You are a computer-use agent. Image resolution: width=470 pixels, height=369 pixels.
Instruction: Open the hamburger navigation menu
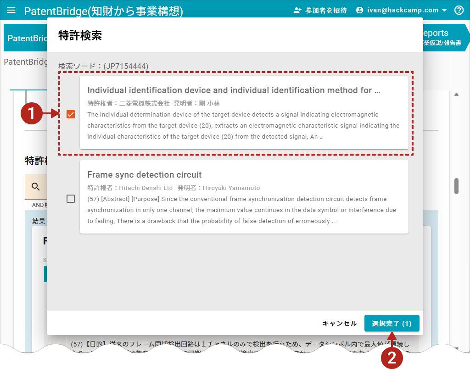[11, 10]
